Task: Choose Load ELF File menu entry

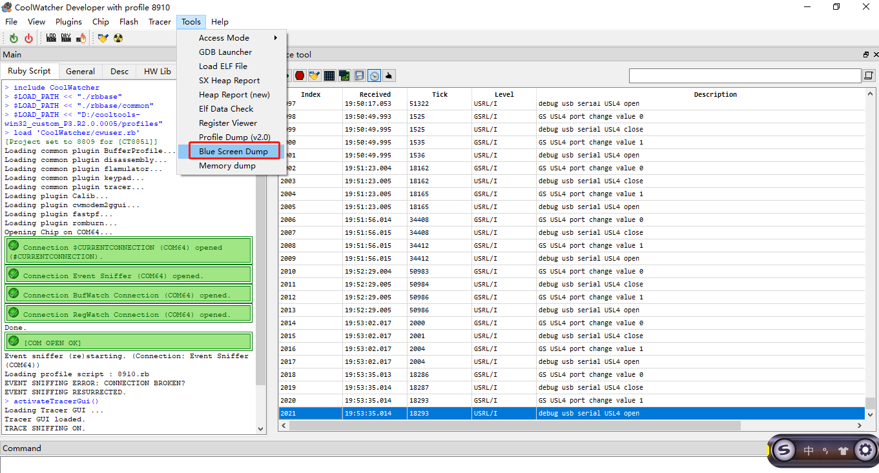Action: tap(232, 66)
